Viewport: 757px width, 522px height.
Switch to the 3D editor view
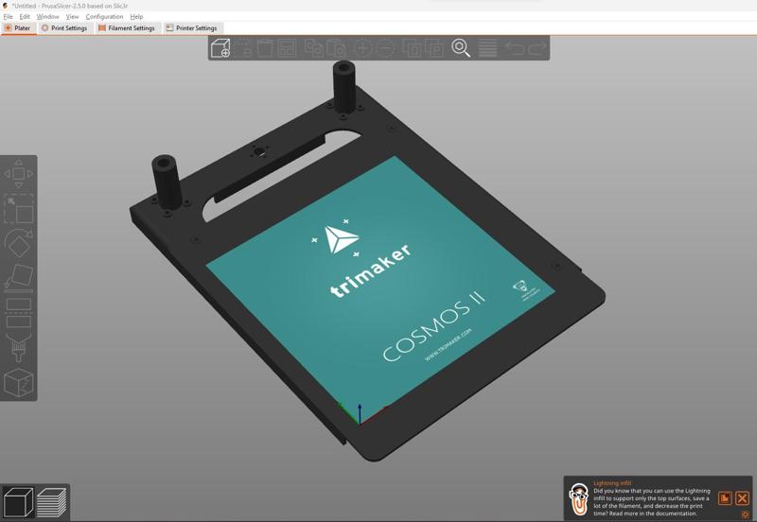[x=18, y=502]
